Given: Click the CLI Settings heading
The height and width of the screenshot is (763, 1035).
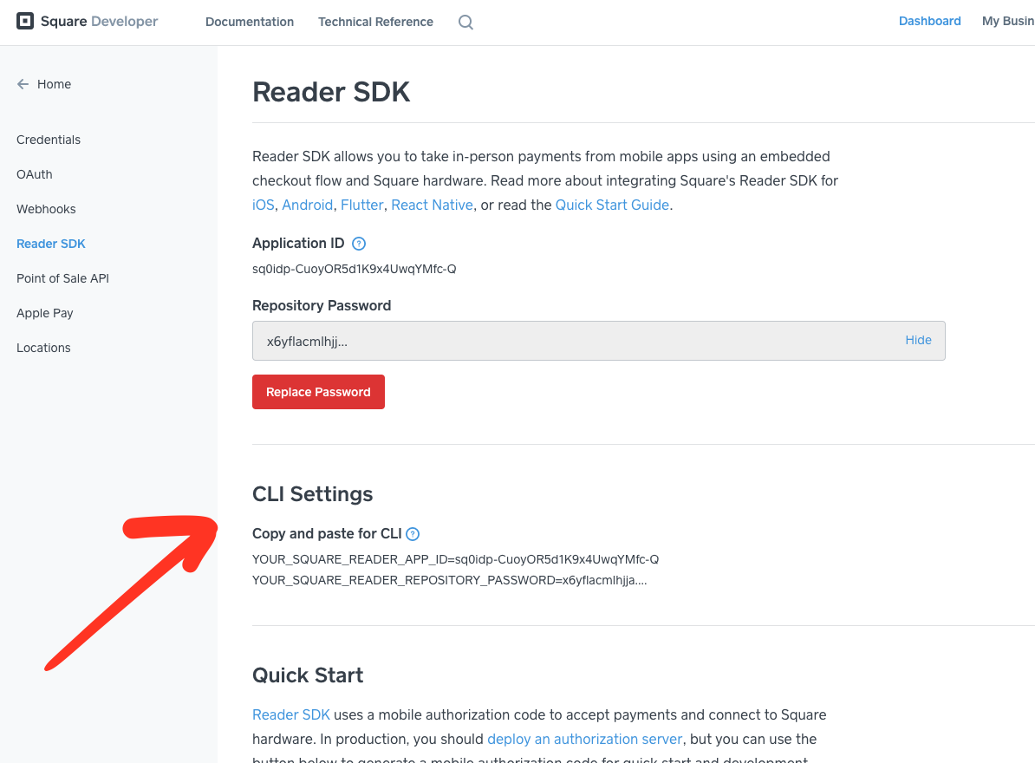Looking at the screenshot, I should click(312, 493).
